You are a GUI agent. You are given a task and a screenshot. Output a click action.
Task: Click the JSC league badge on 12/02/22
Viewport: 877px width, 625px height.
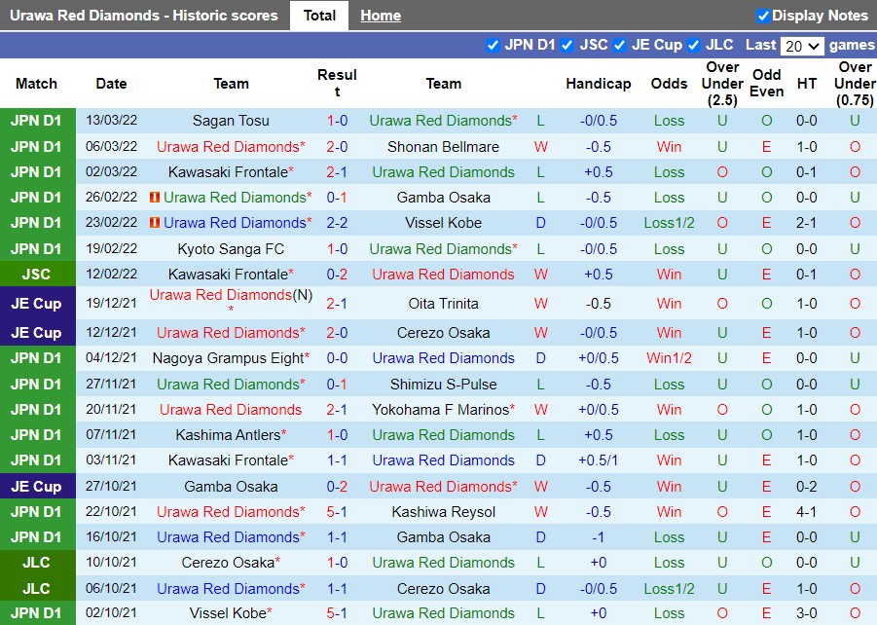click(37, 275)
